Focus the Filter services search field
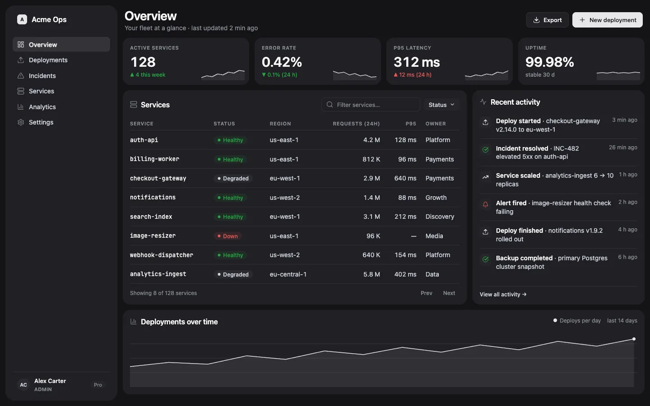 [371, 105]
